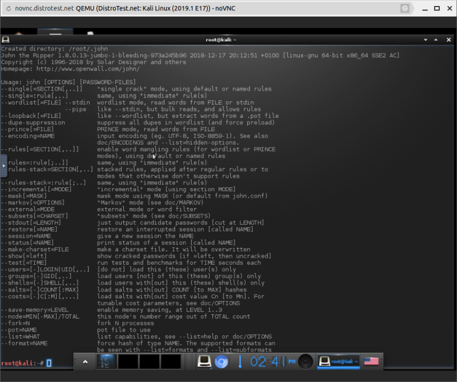
Task: Click the up arrow in terminal title bar
Action: [436, 40]
